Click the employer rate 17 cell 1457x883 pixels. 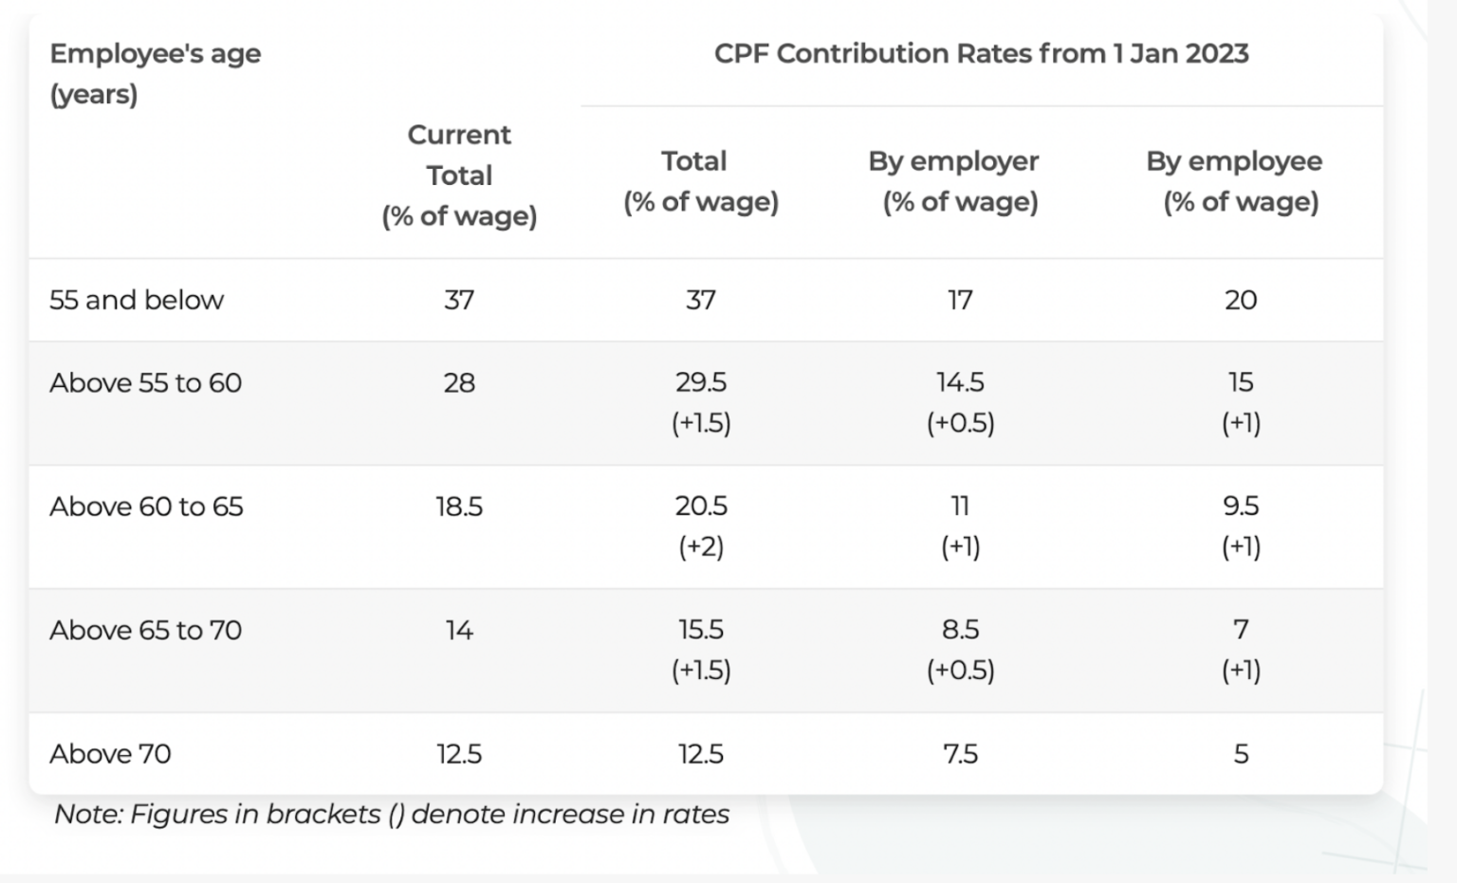click(960, 301)
